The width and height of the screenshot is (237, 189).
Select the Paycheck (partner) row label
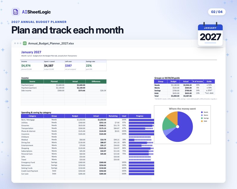tap(29, 88)
